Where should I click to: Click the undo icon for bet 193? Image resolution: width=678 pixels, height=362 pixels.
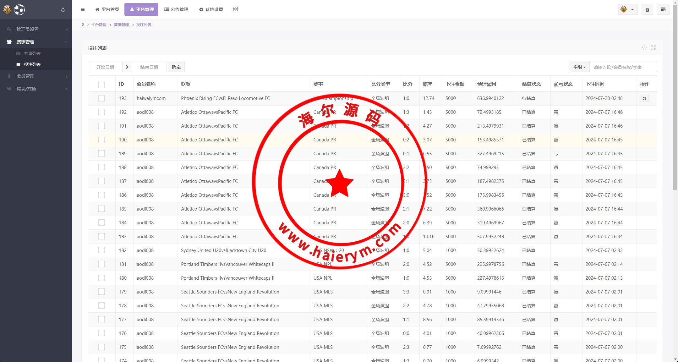644,98
